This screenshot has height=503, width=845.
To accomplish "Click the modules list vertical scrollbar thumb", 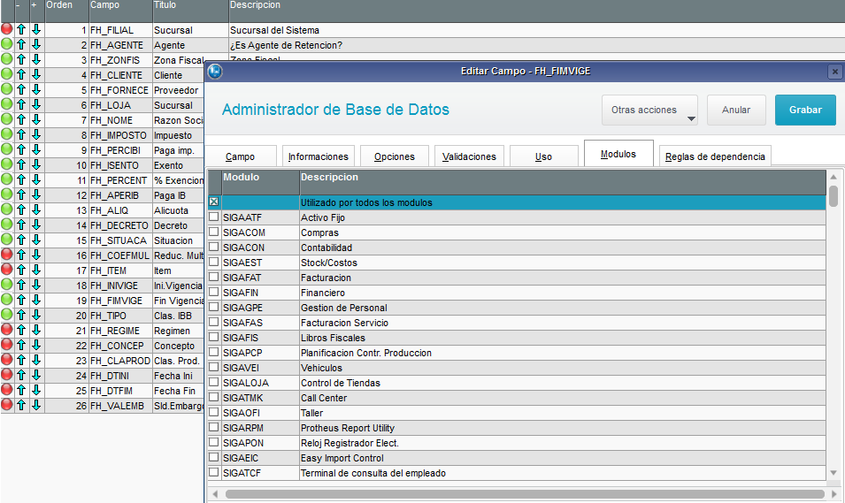I will tap(833, 196).
